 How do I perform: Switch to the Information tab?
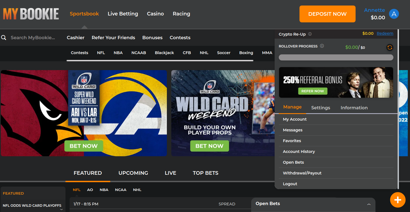[354, 108]
